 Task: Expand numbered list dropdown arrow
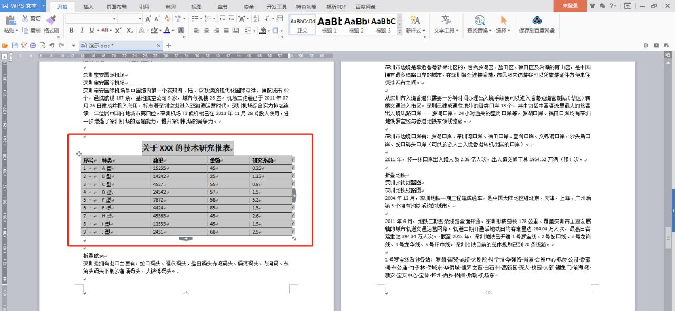tap(214, 18)
